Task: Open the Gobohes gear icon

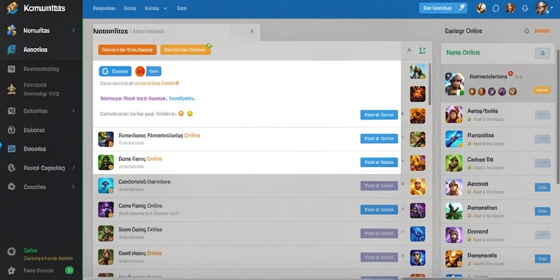Action: [11, 186]
